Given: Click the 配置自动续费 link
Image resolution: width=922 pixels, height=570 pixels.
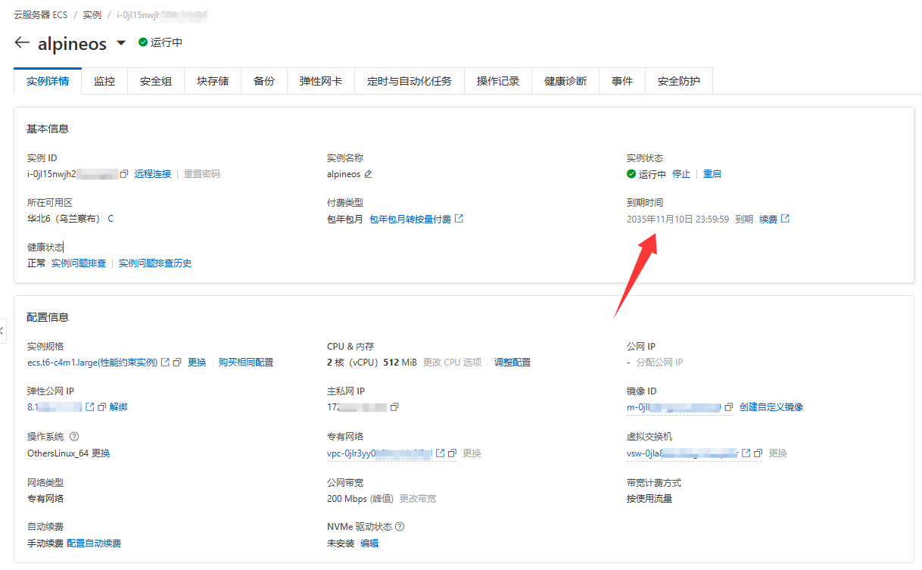Looking at the screenshot, I should [x=94, y=544].
